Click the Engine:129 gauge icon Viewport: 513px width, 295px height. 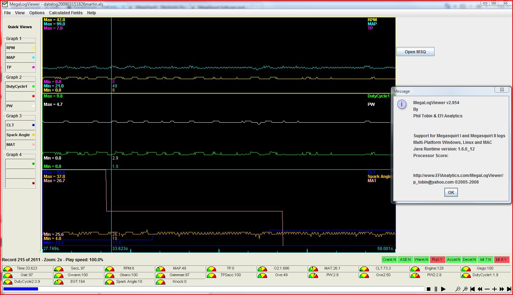click(x=415, y=269)
